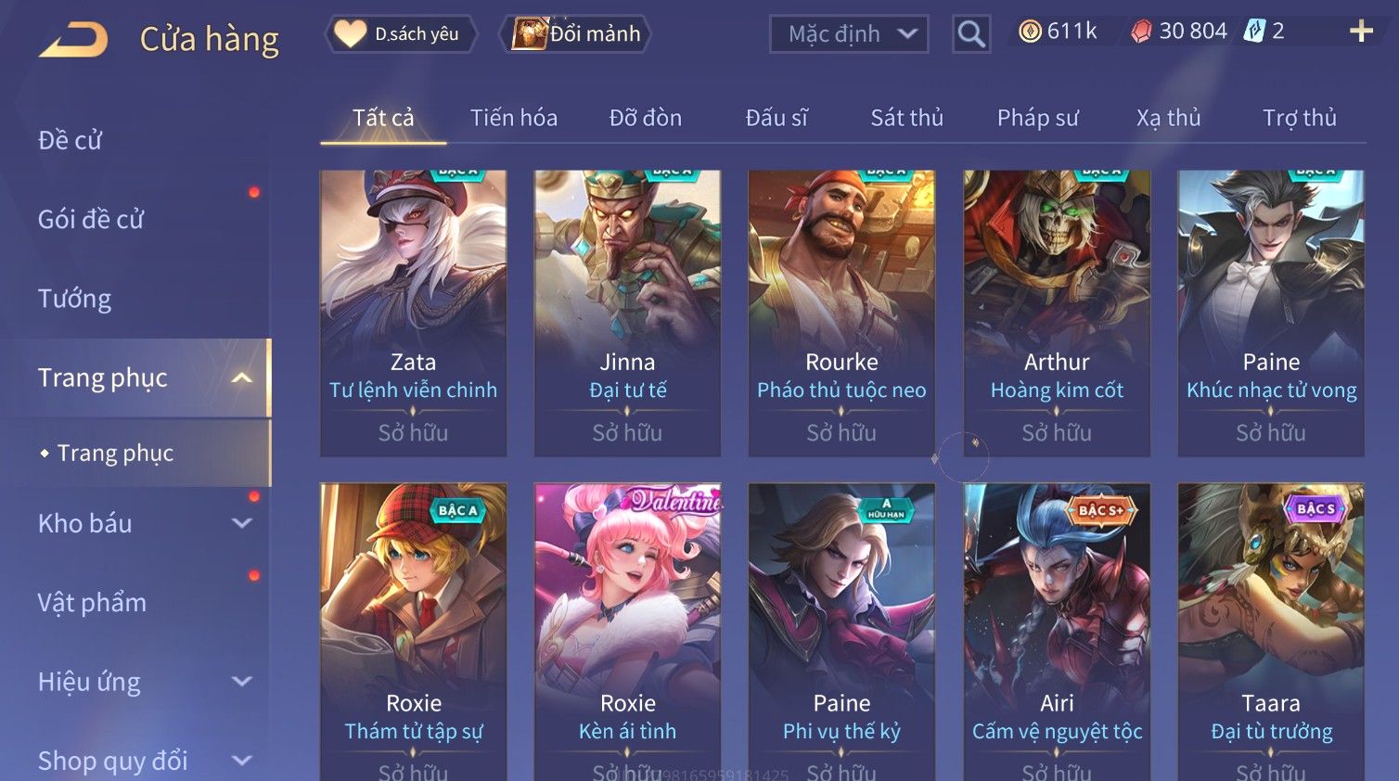
Task: Click the plus icon to add currency
Action: click(1361, 32)
